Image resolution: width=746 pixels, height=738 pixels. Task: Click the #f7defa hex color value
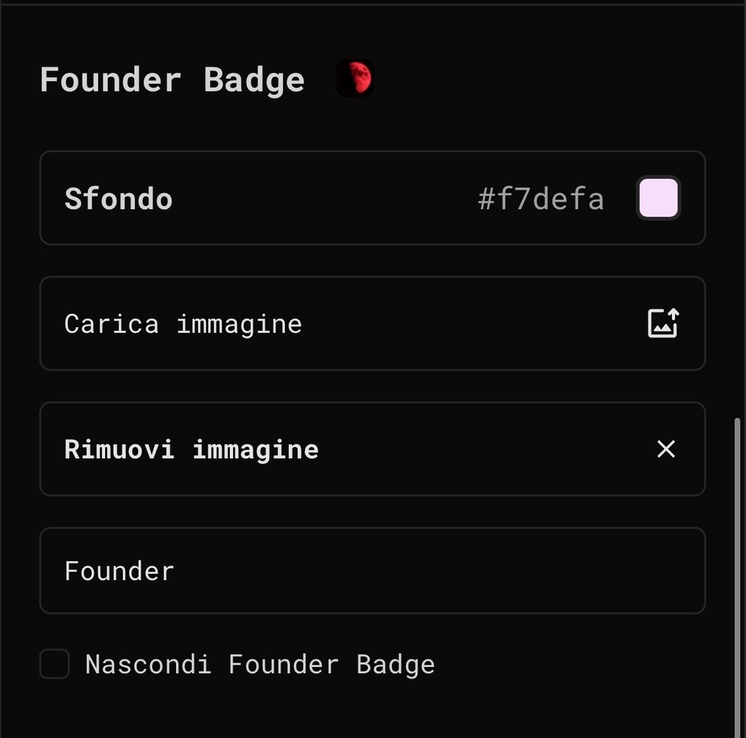tap(541, 199)
